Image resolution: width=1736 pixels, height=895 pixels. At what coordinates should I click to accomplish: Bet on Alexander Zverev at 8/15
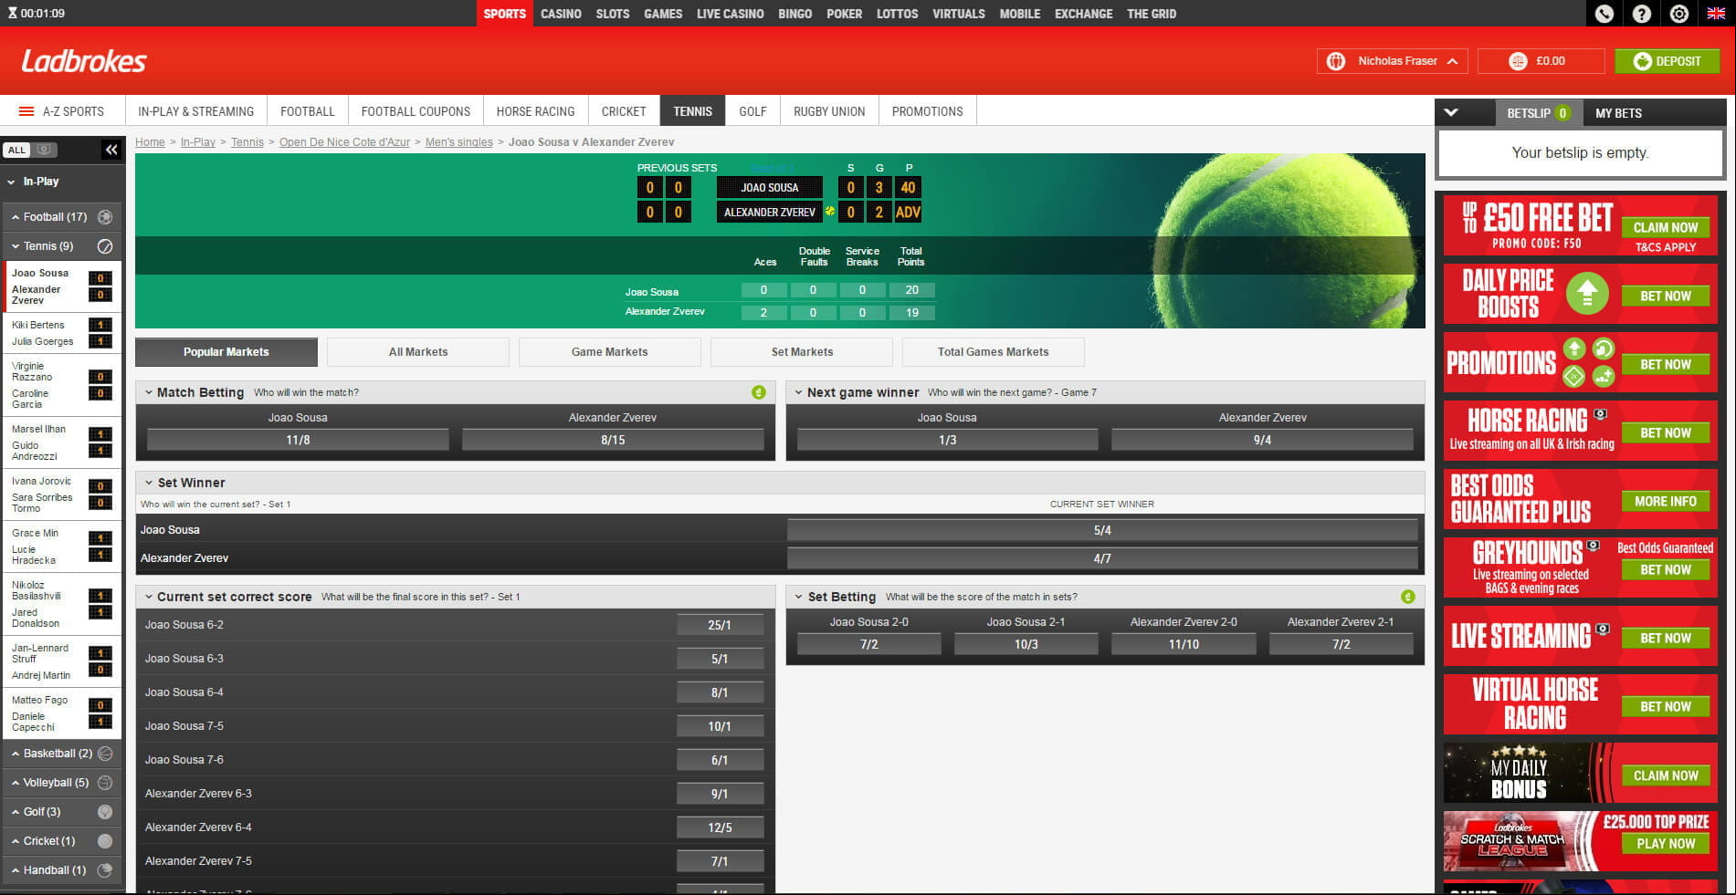coord(613,440)
